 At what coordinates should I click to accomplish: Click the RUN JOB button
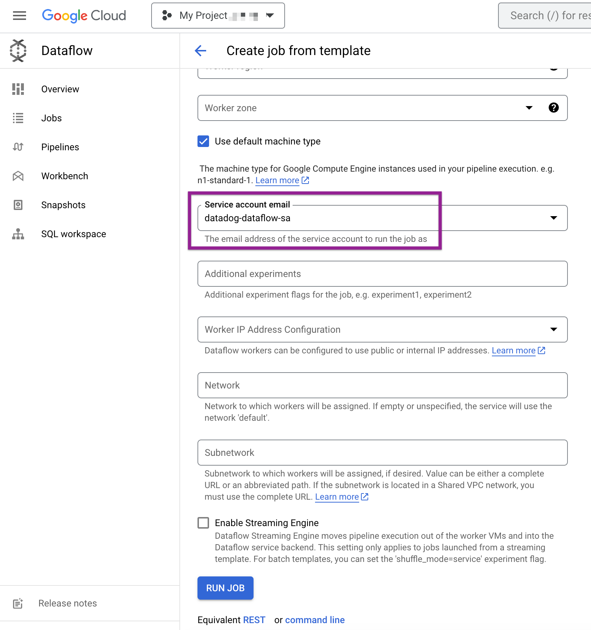(225, 588)
